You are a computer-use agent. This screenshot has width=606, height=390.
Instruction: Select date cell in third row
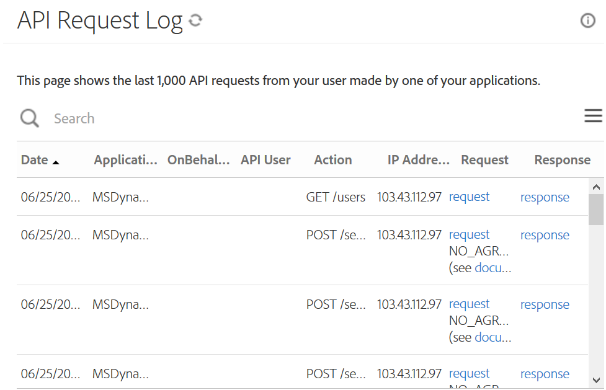51,304
